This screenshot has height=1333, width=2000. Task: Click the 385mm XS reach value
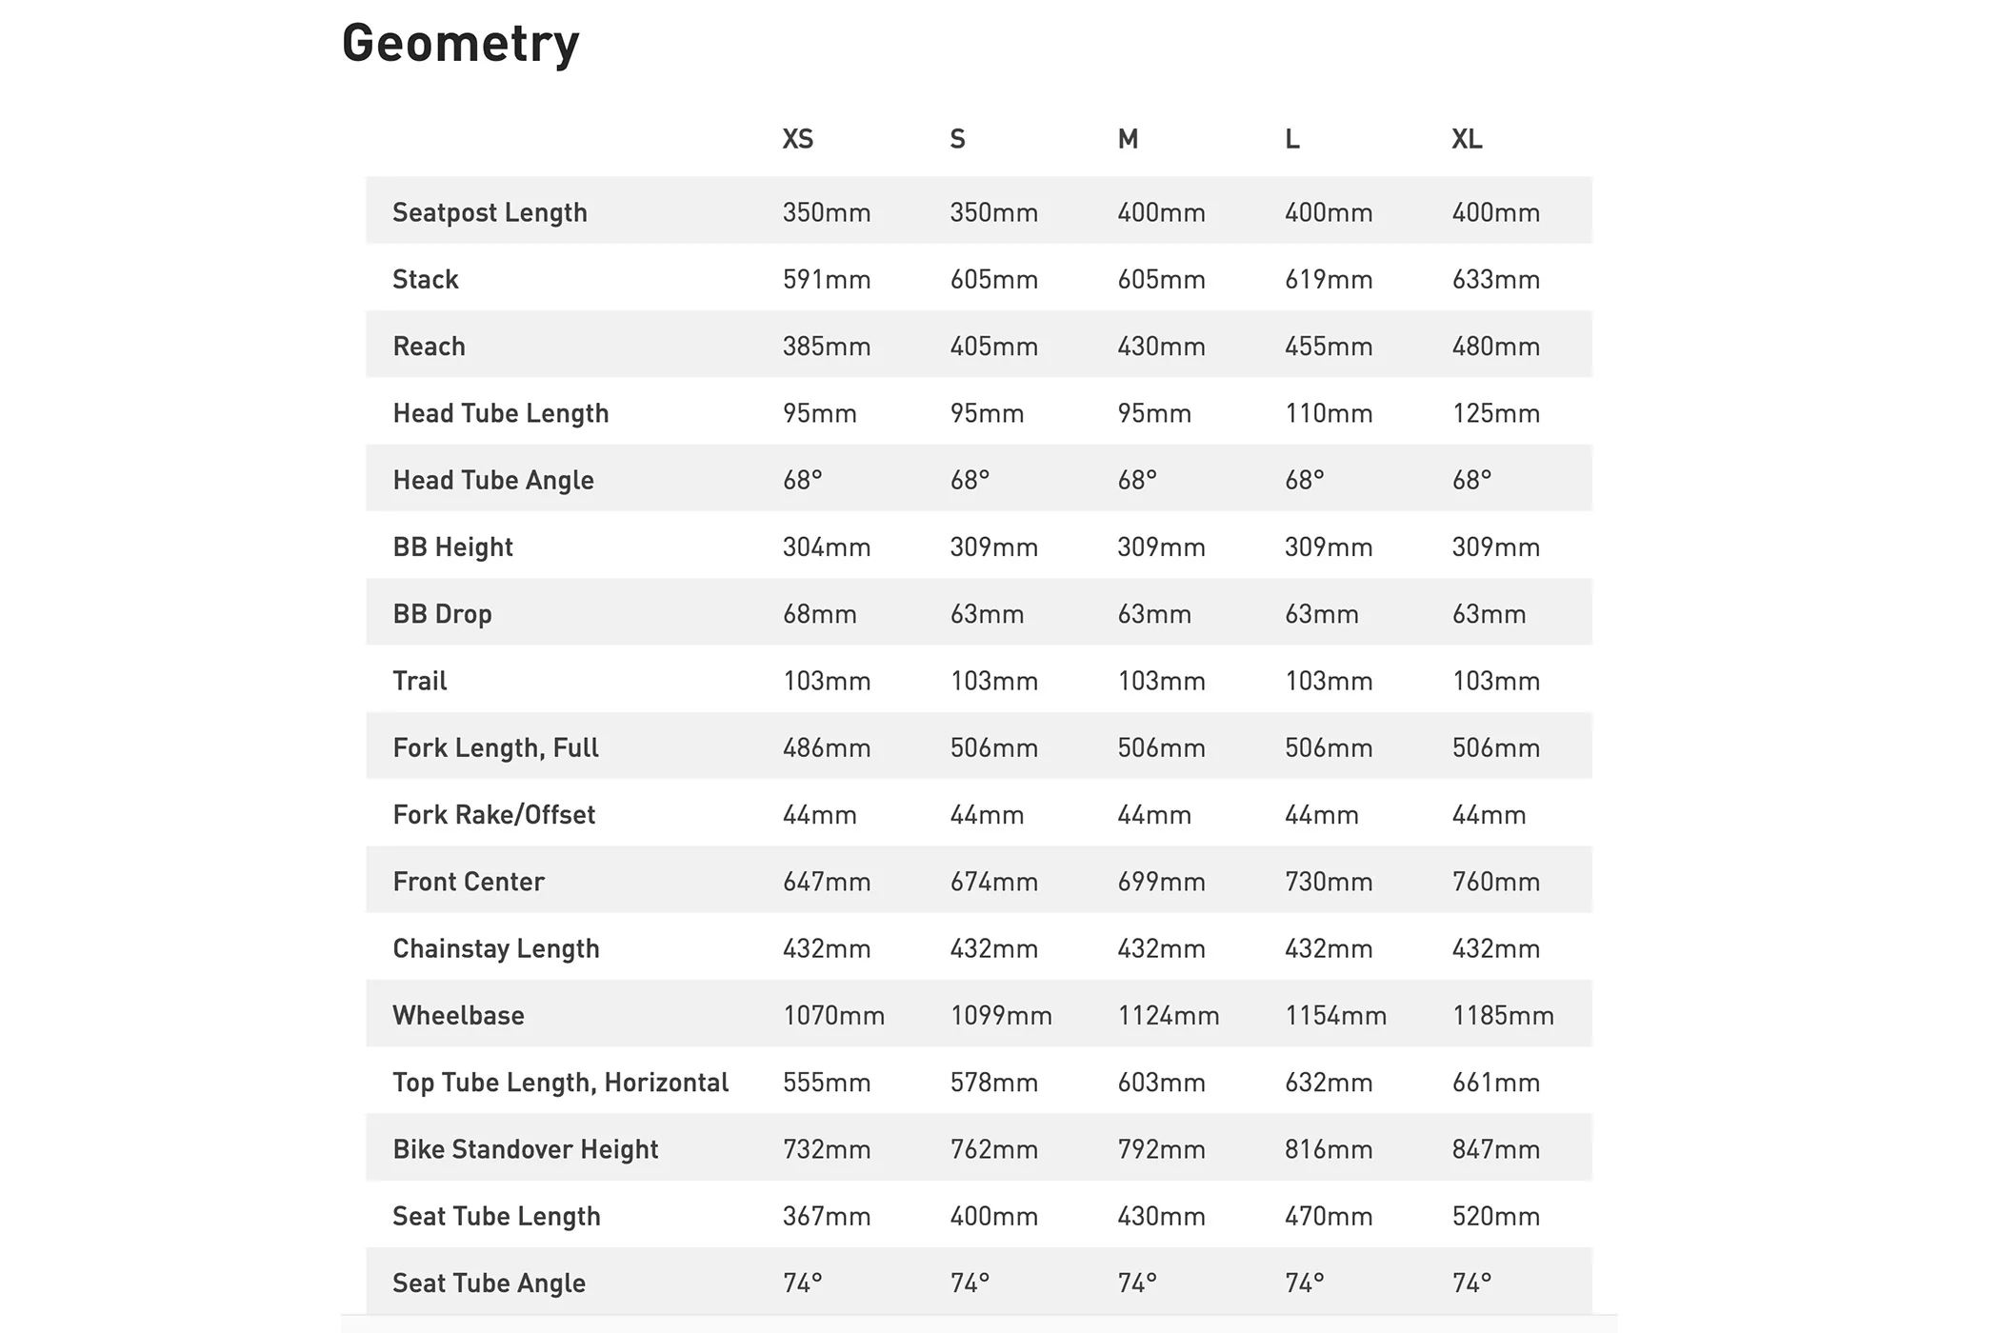[x=827, y=346]
